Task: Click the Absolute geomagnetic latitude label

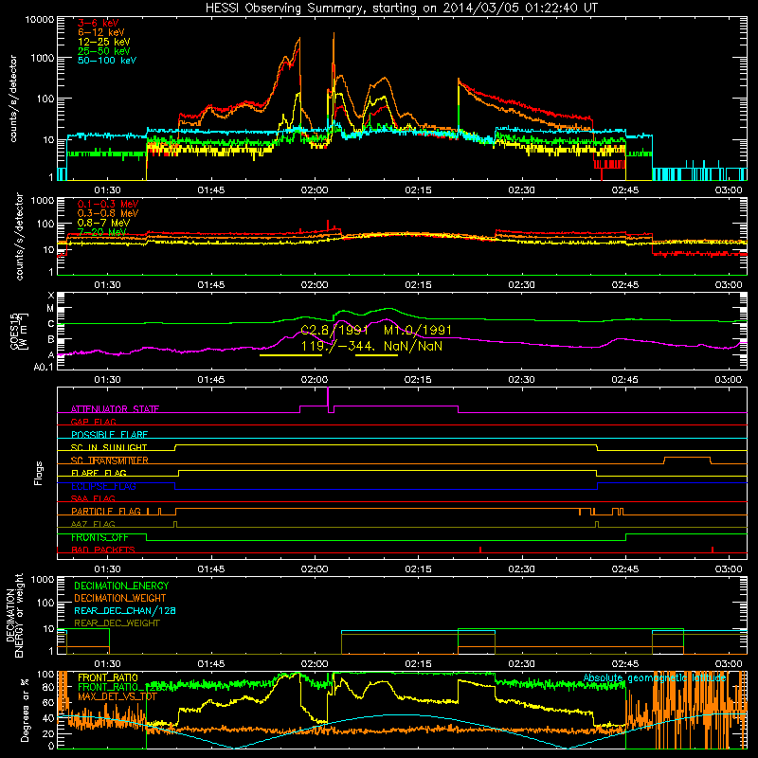Action: click(x=655, y=678)
